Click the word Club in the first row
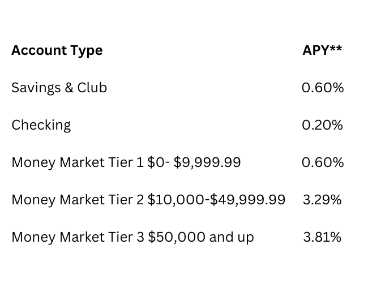The image size is (368, 283). (x=92, y=88)
